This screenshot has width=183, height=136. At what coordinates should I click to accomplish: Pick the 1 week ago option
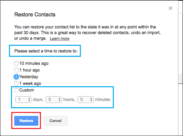pyautogui.click(x=16, y=84)
